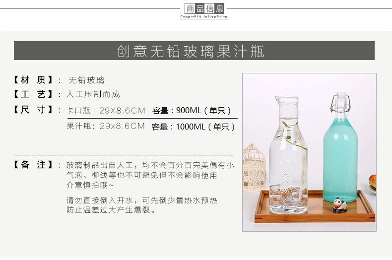This screenshot has height=260, width=392.
Task: Click the 容量 1000ML capacity text
Action: click(x=193, y=127)
